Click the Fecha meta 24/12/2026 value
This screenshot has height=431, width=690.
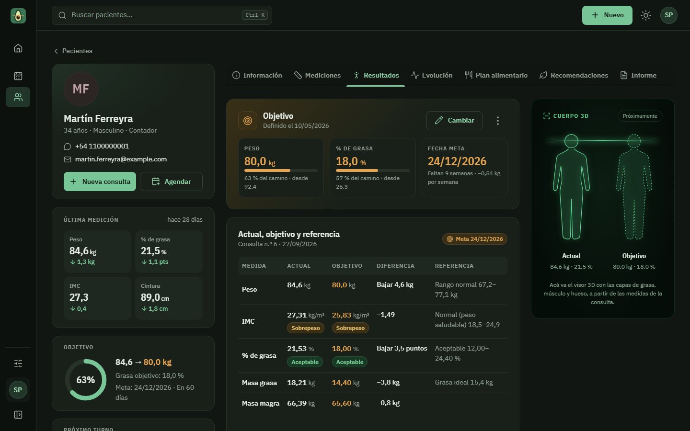(457, 161)
